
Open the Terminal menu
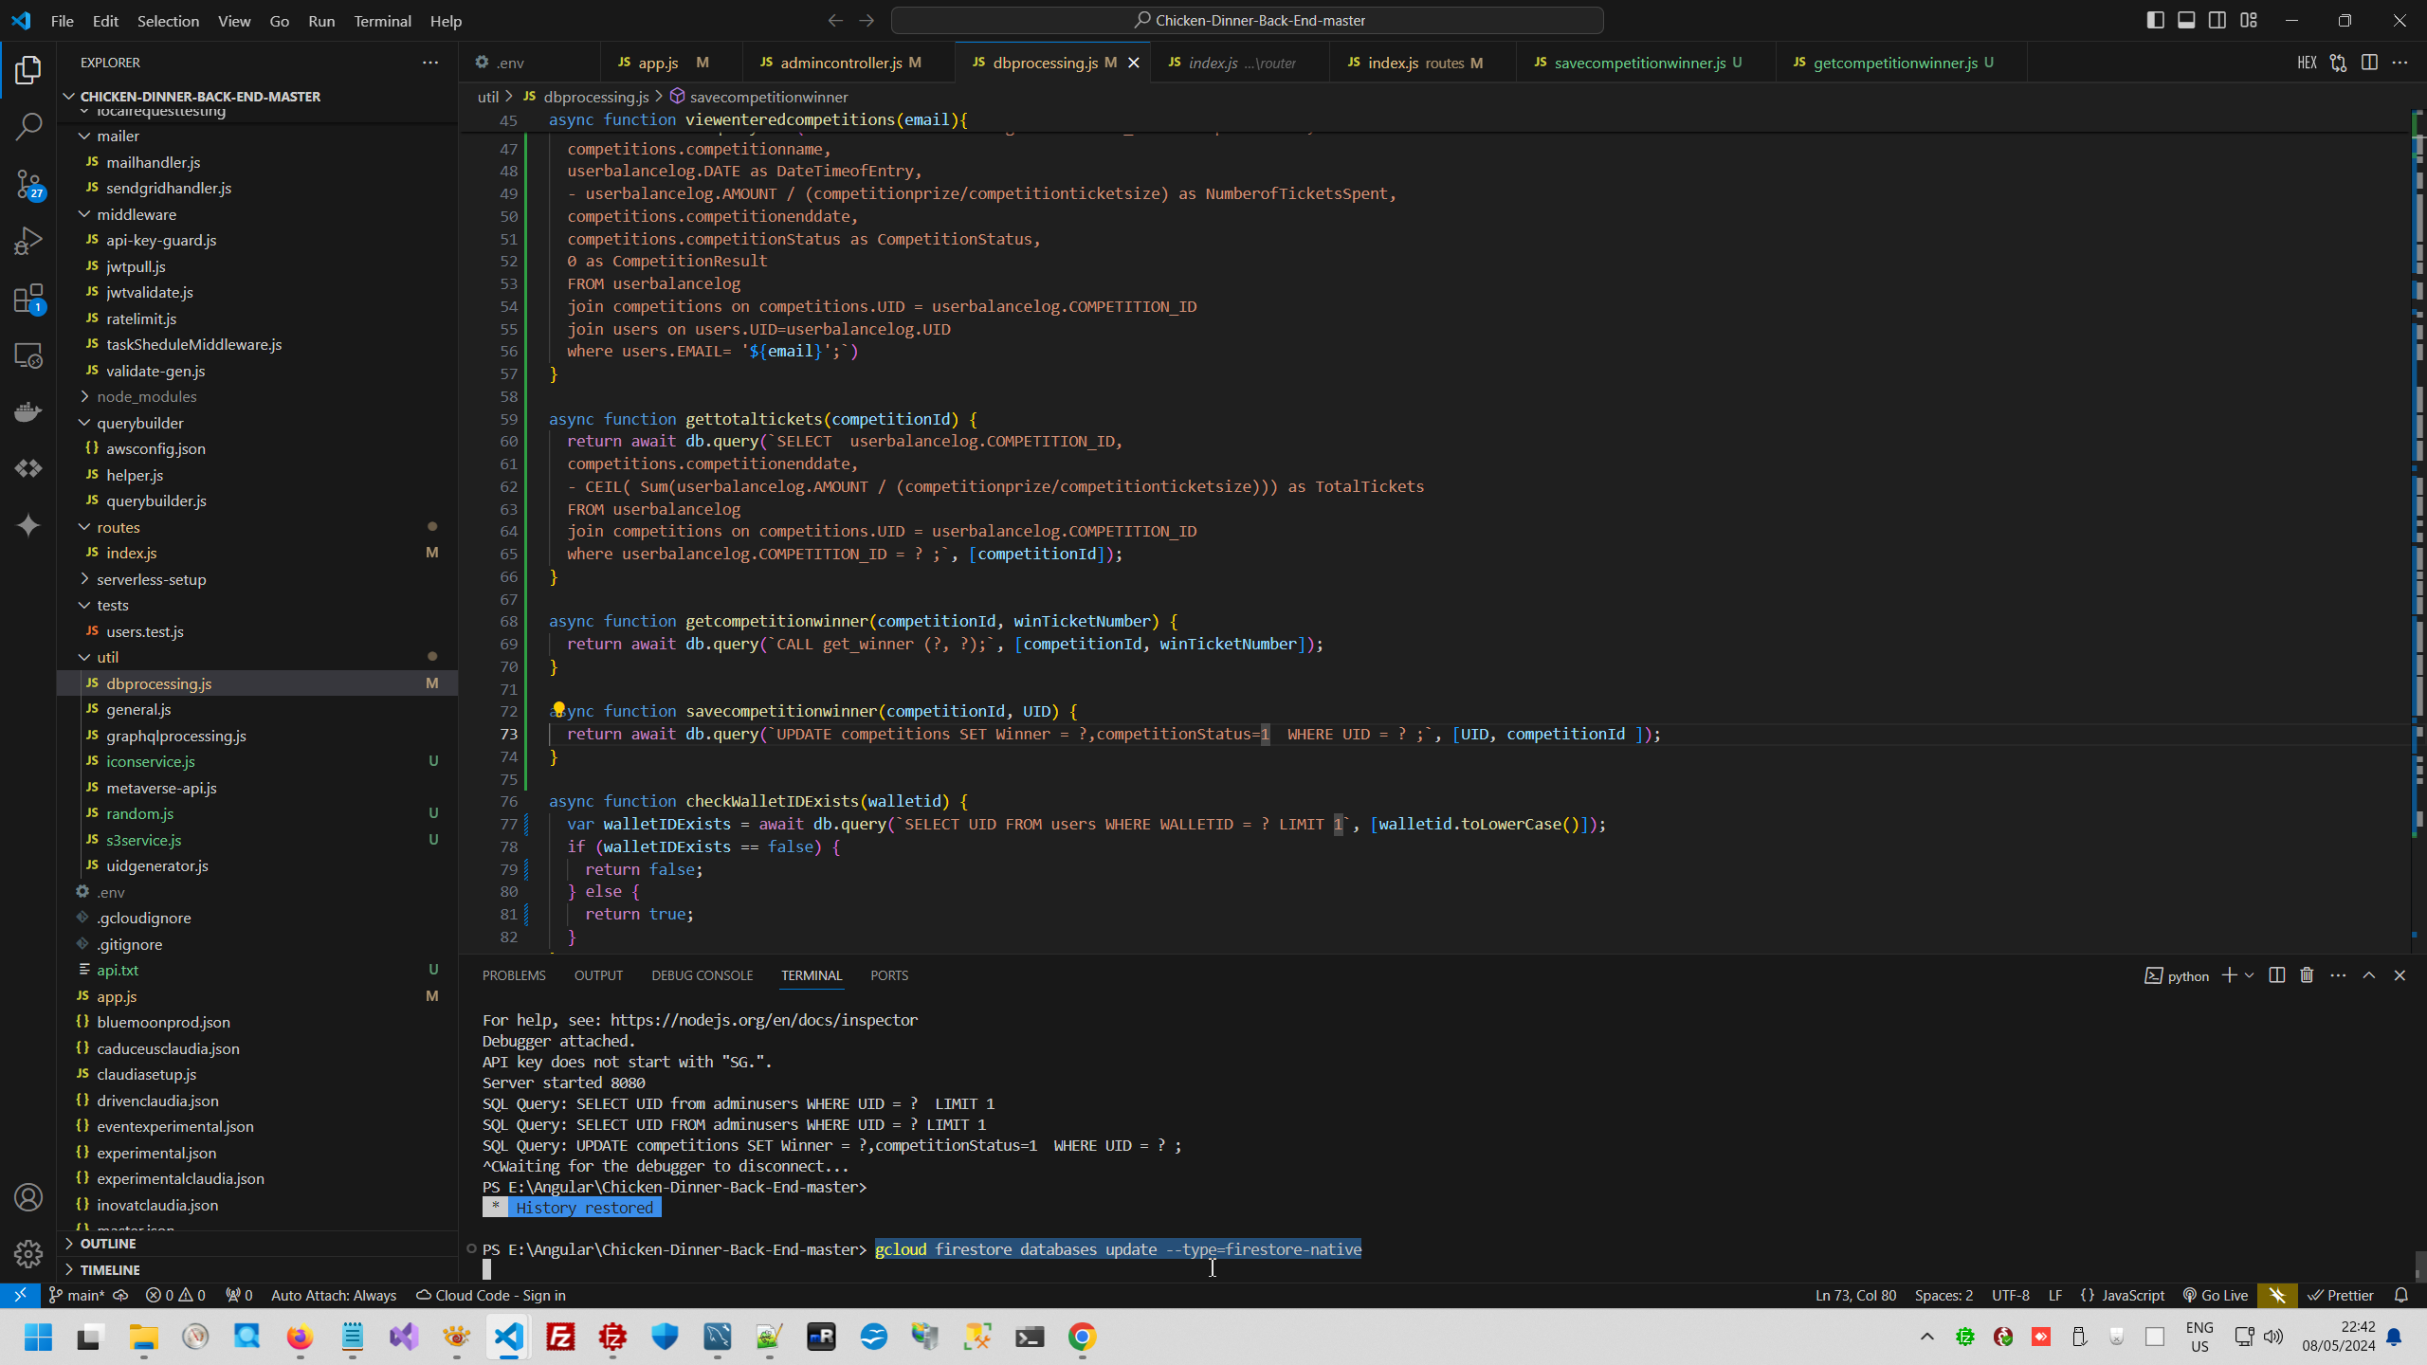point(382,21)
